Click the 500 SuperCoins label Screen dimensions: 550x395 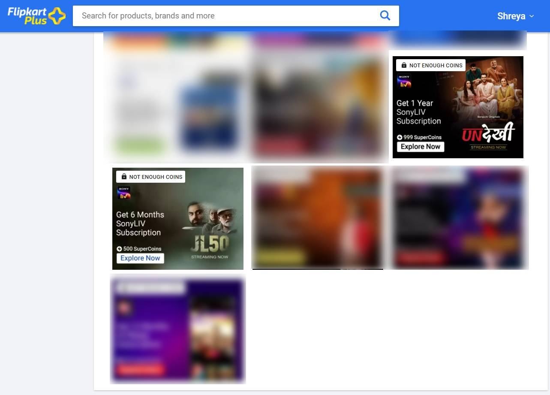(139, 249)
